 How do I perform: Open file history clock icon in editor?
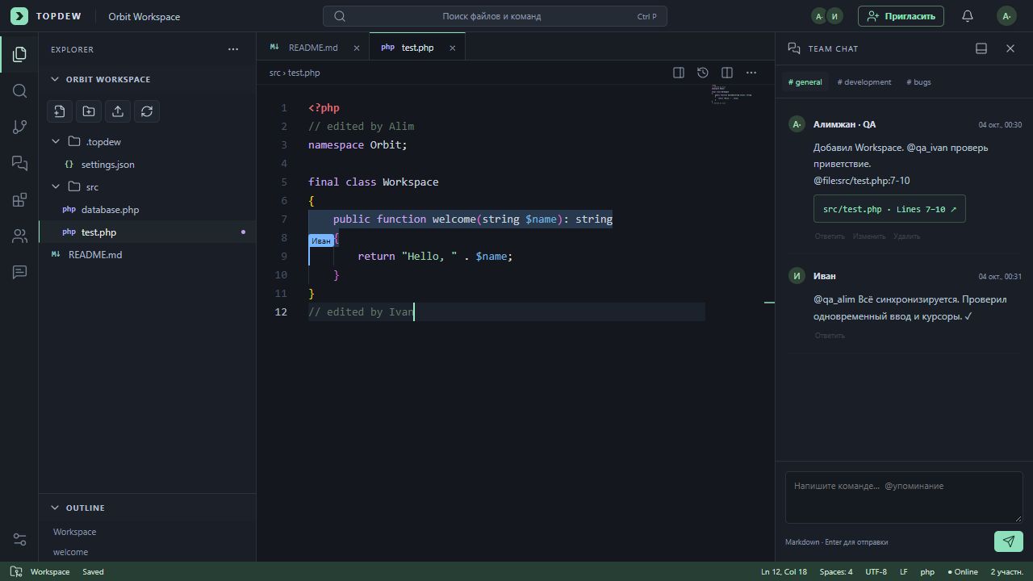tap(703, 73)
